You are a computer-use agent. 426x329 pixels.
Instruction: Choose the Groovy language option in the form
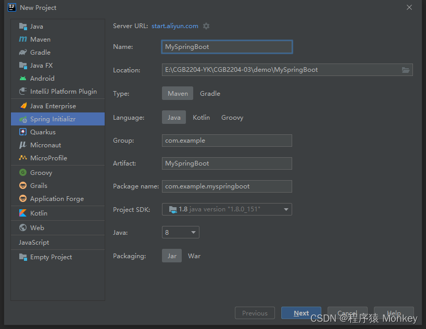[x=232, y=117]
